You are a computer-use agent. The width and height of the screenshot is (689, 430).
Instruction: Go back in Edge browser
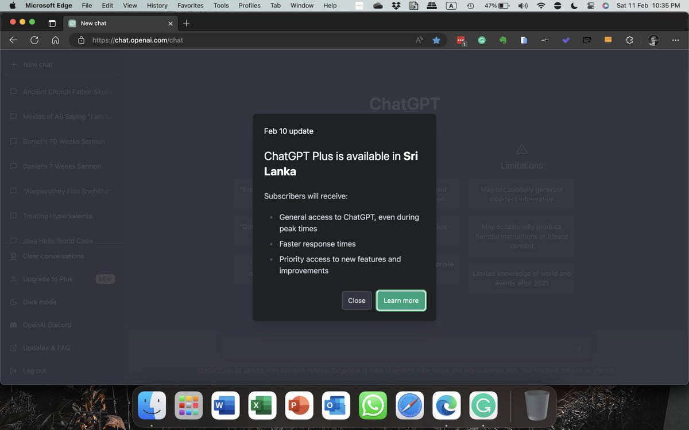14,40
